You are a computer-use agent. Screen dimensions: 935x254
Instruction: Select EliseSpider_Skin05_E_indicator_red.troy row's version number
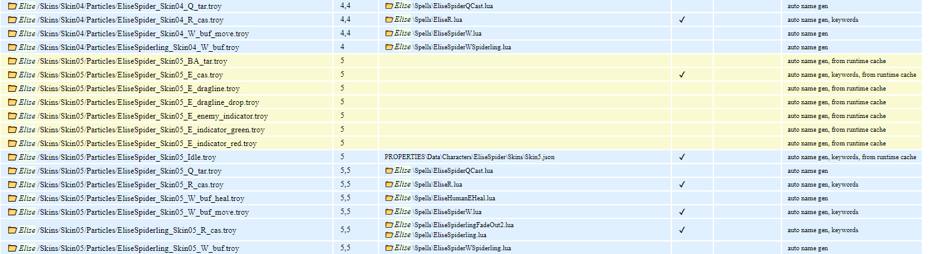coord(342,144)
